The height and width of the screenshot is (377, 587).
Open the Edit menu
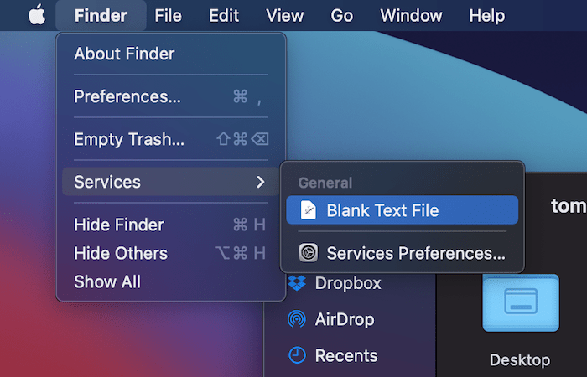[x=224, y=15]
